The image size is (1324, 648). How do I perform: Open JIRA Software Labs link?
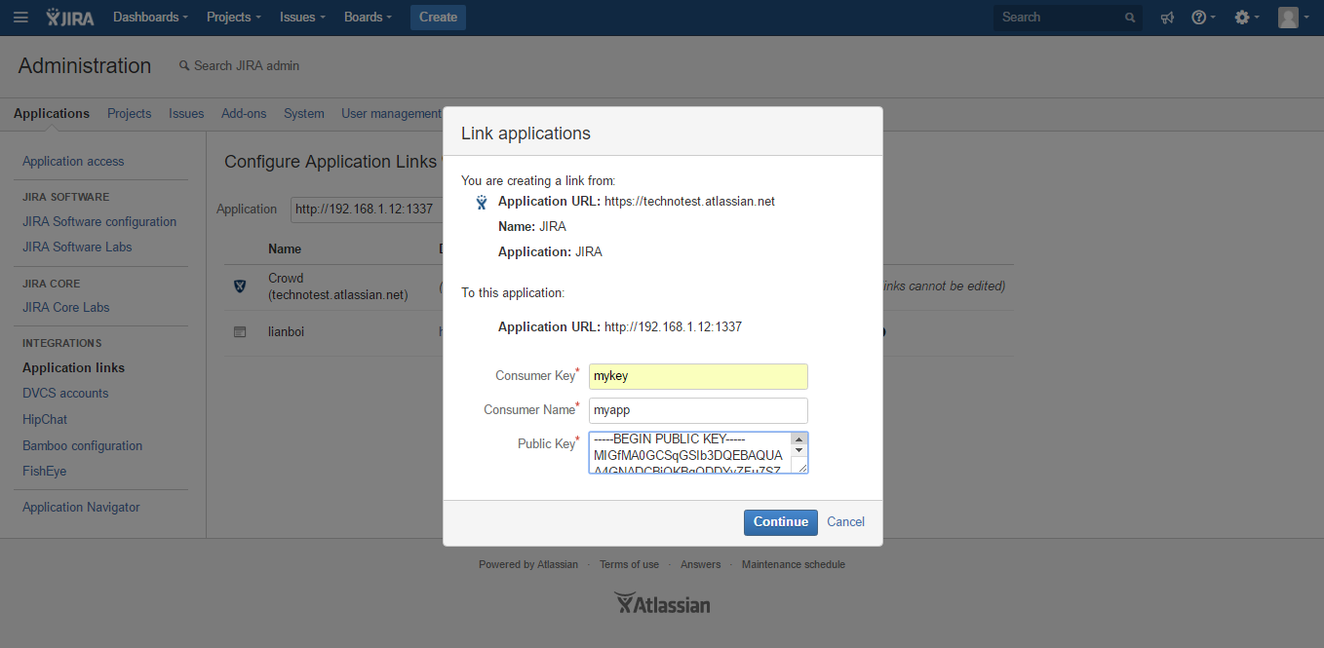(x=77, y=248)
